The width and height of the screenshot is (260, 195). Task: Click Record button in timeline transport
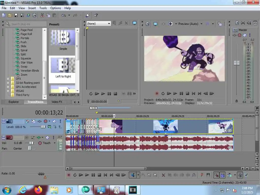coord(69,175)
